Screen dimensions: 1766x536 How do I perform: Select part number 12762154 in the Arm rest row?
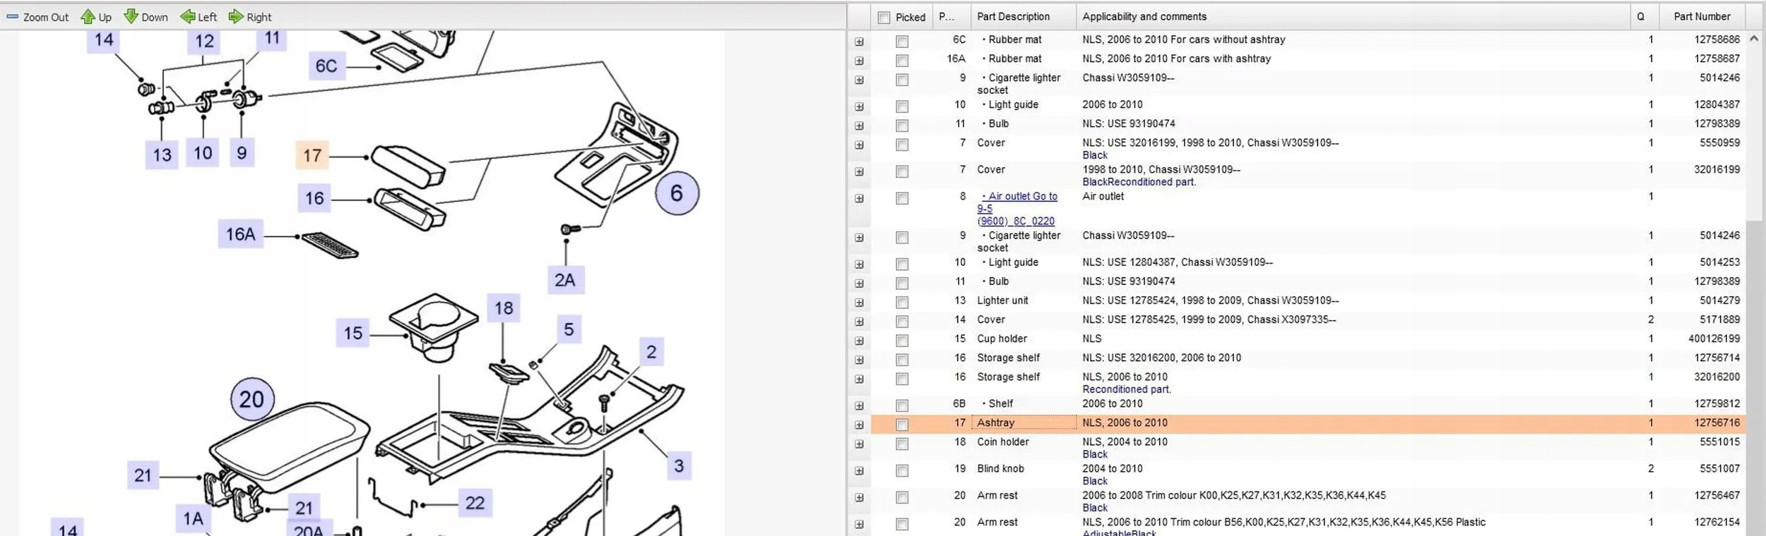[1717, 522]
